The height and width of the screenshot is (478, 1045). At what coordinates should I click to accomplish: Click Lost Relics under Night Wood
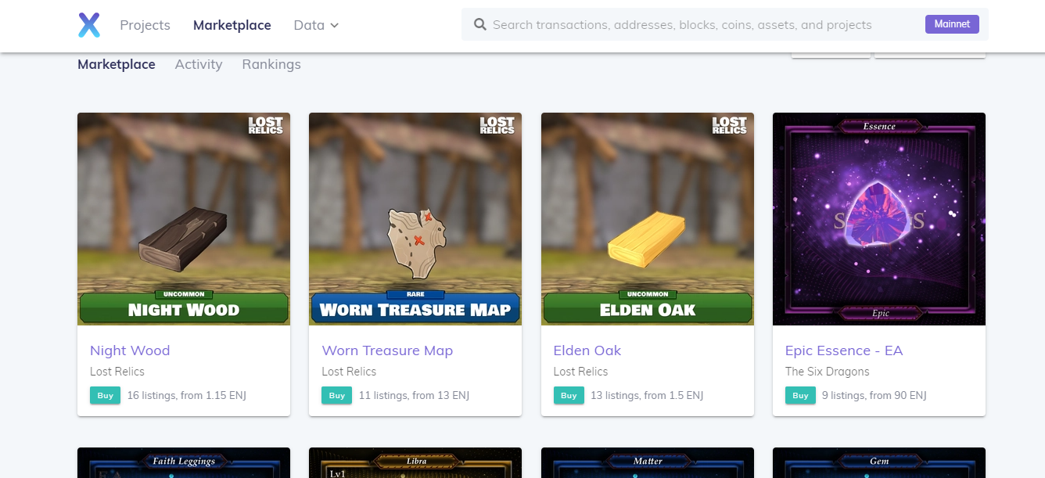117,372
